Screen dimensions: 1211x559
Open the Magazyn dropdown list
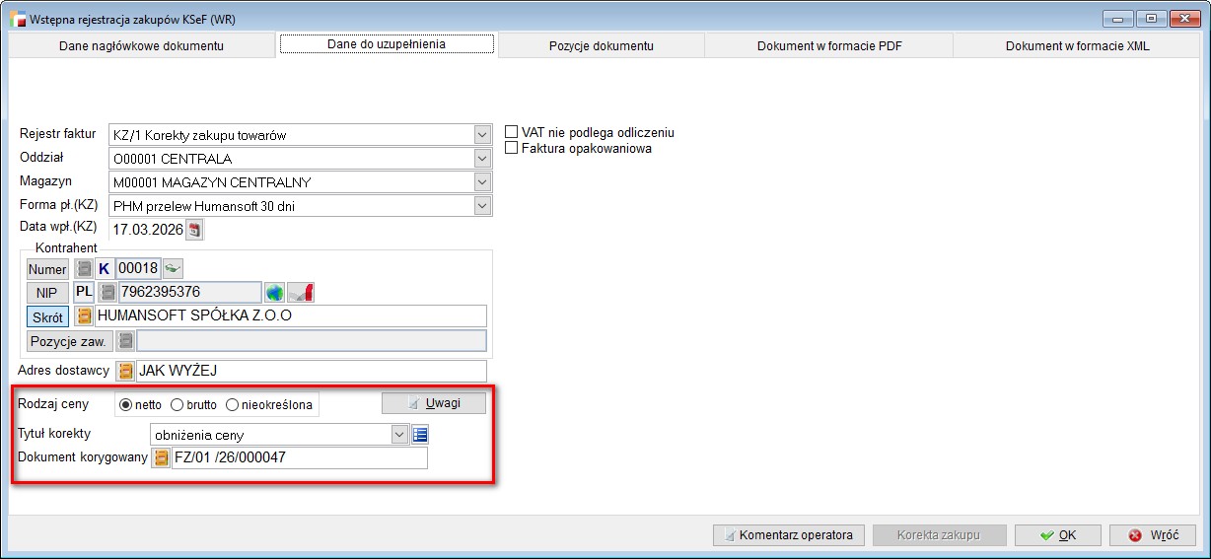coord(481,182)
